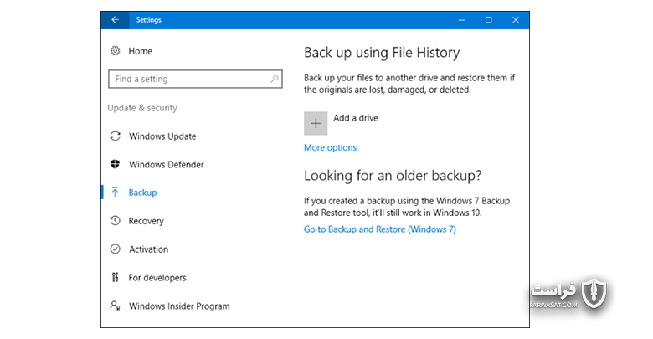Click the Backup upward arrow icon
This screenshot has height=339, width=653.
(x=115, y=192)
